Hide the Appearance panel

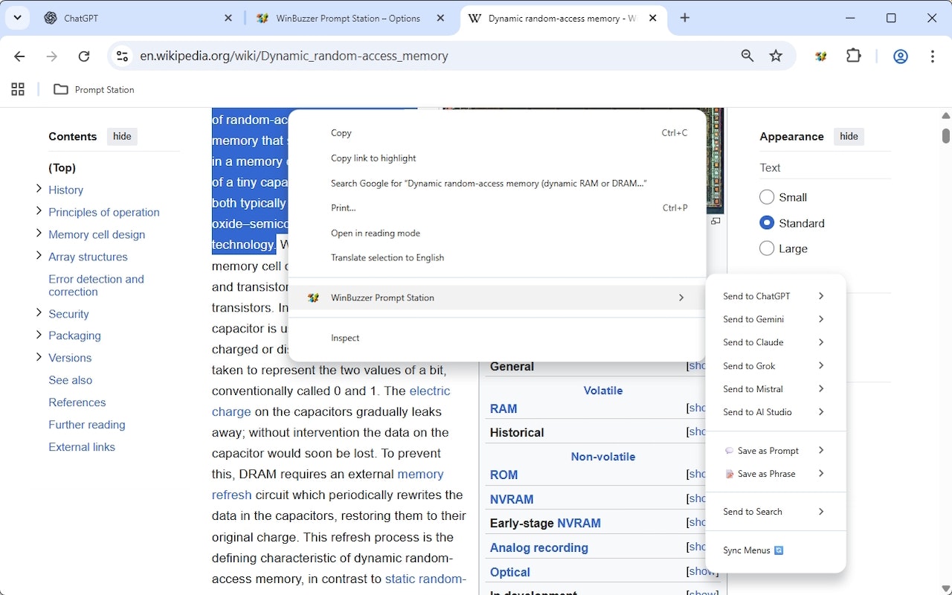tap(849, 136)
